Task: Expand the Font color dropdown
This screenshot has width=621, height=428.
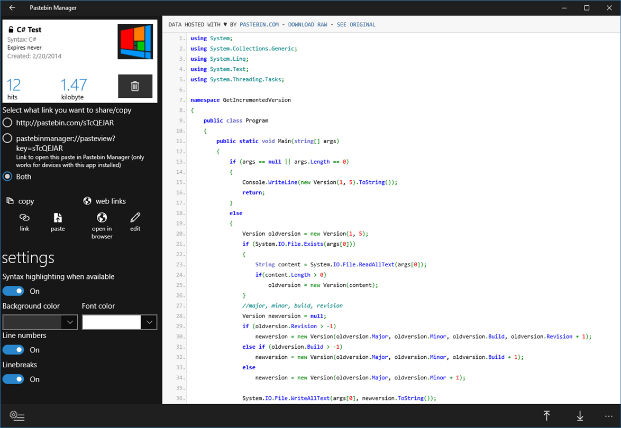Action: pos(120,322)
